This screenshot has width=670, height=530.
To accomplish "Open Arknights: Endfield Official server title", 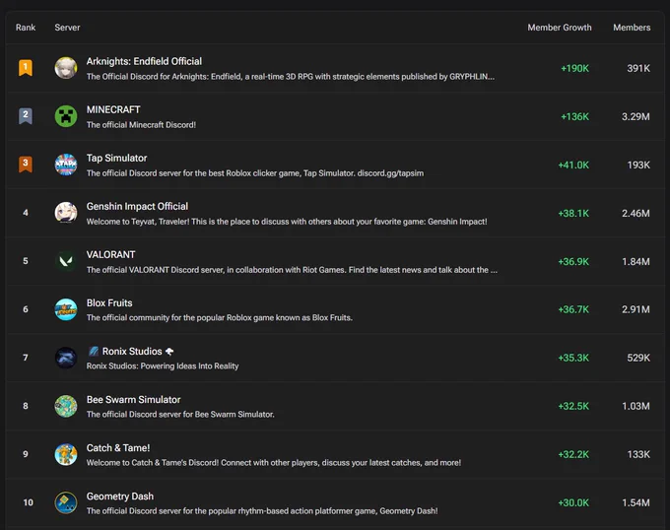I will 144,61.
